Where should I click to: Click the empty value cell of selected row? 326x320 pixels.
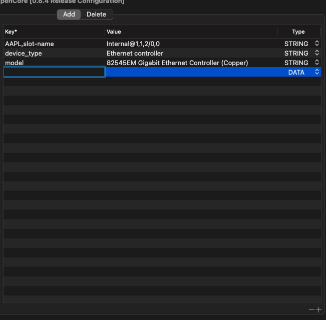pos(191,72)
